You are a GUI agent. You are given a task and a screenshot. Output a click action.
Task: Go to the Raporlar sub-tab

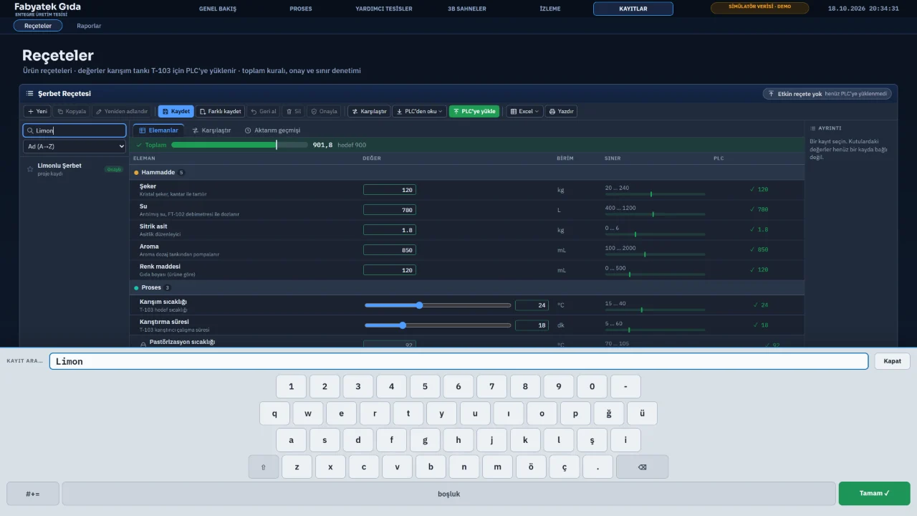[x=89, y=26]
